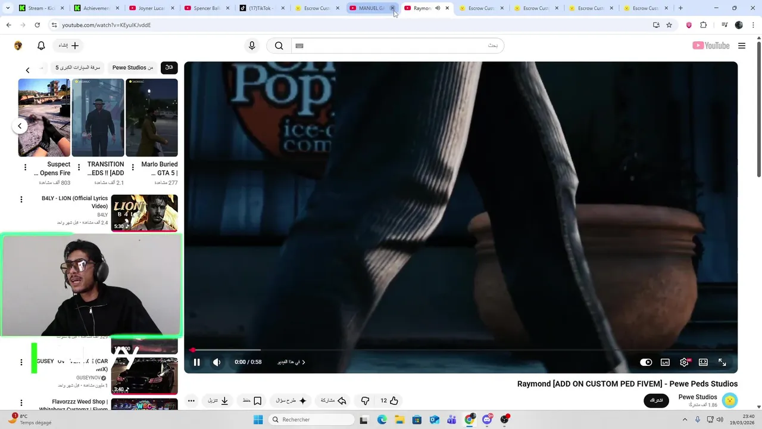Open a new browser tab
Image resolution: width=762 pixels, height=429 pixels.
tap(680, 8)
